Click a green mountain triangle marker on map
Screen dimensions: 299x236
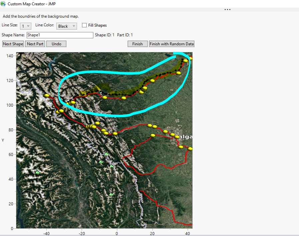[106, 154]
